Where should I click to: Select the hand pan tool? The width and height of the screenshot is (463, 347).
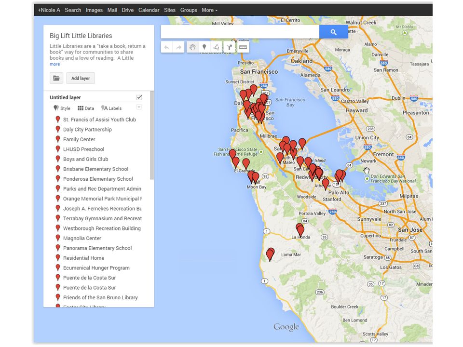[192, 47]
